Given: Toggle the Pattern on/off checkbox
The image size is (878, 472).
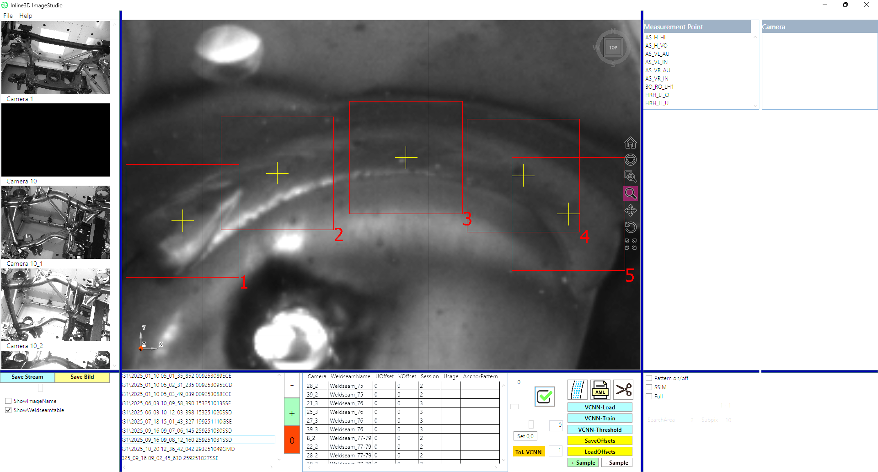Looking at the screenshot, I should (649, 378).
